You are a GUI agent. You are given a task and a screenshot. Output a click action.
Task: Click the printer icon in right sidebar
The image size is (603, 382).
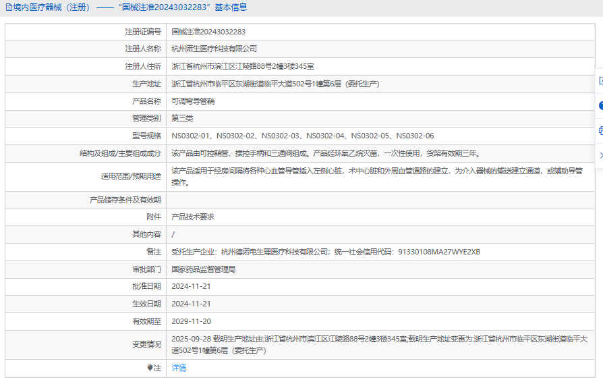coord(600,130)
